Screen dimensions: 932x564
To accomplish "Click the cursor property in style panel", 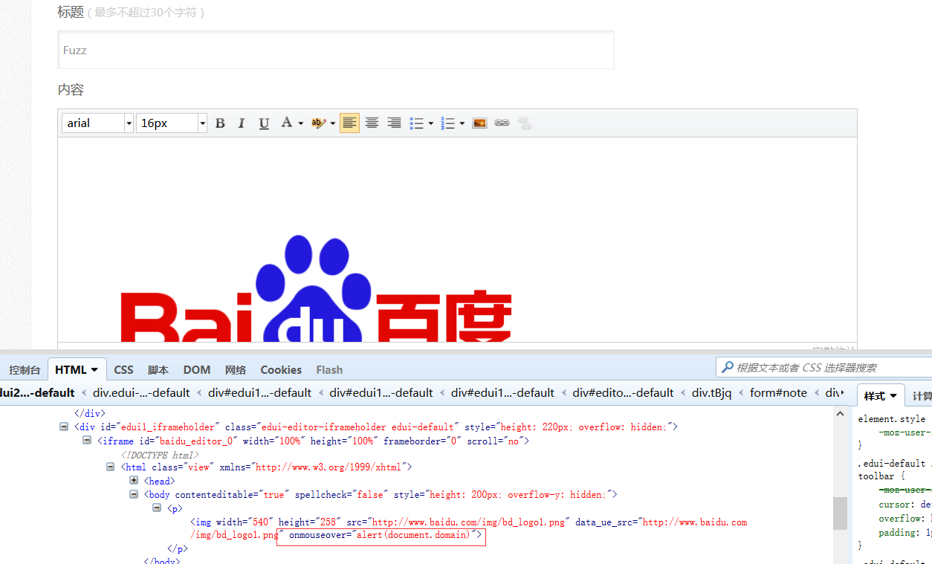I will click(905, 505).
